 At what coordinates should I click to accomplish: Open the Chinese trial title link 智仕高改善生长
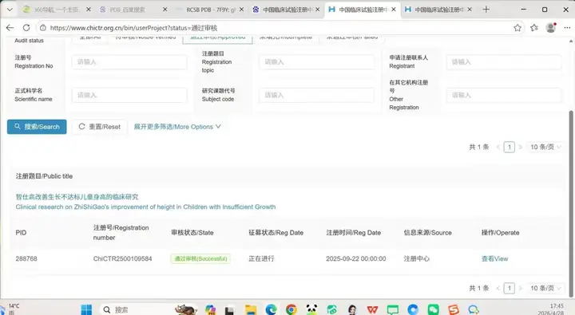point(77,197)
